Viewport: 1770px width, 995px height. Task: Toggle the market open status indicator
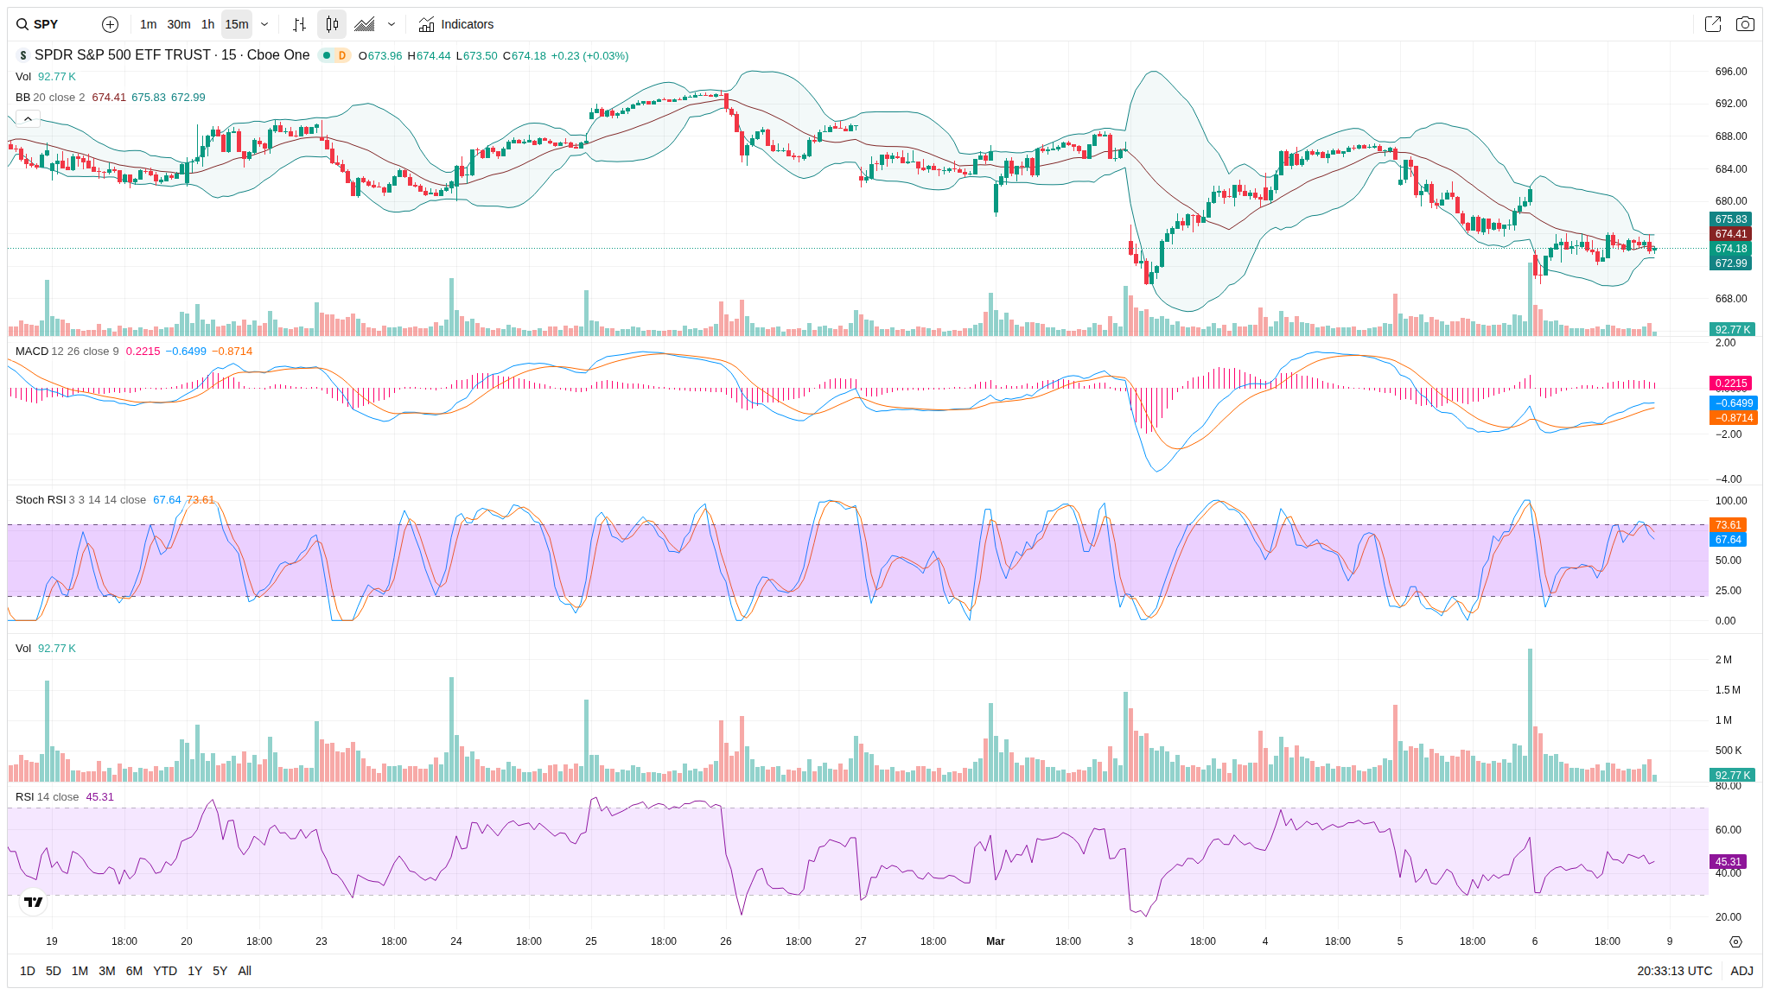coord(327,55)
